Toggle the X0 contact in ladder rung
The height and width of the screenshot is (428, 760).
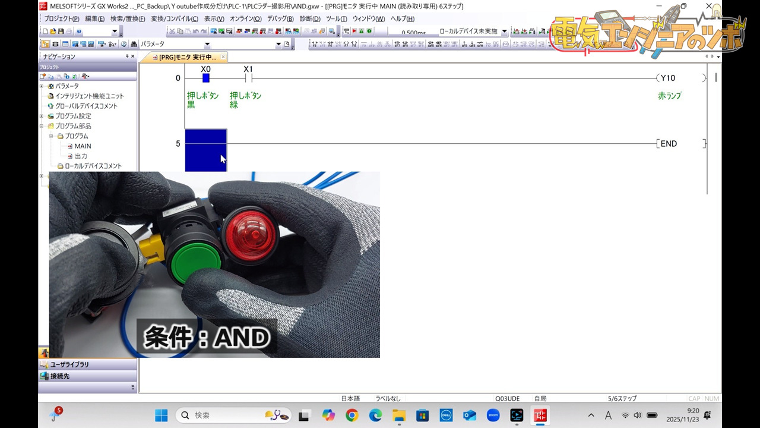click(205, 78)
